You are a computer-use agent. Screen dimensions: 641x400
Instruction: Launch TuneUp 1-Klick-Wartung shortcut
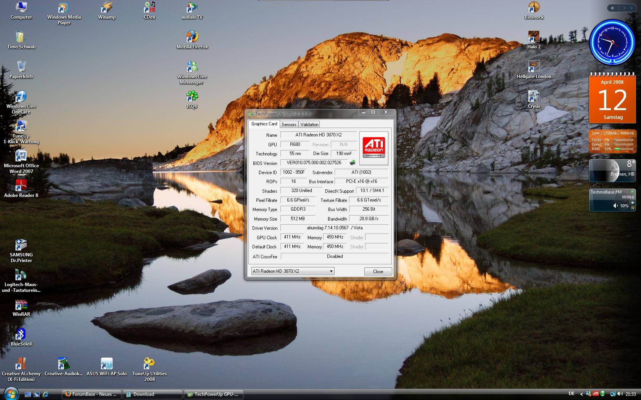pos(21,132)
